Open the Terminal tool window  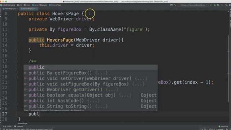tap(18, 126)
